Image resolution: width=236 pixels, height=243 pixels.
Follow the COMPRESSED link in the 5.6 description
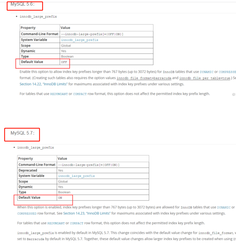(x=227, y=72)
